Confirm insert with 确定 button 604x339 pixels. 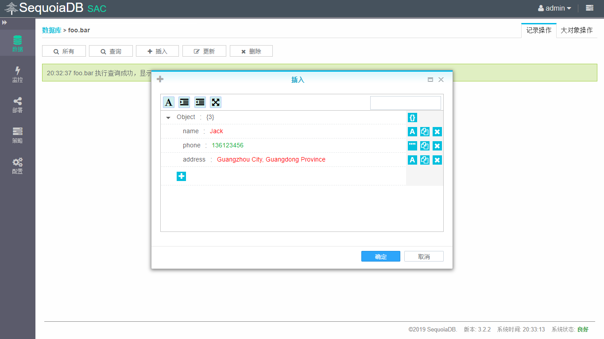380,257
